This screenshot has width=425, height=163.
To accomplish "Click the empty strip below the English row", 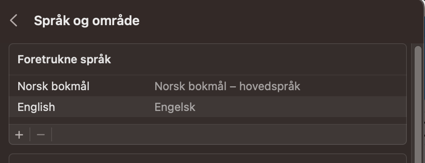I will pyautogui.click(x=208, y=121).
